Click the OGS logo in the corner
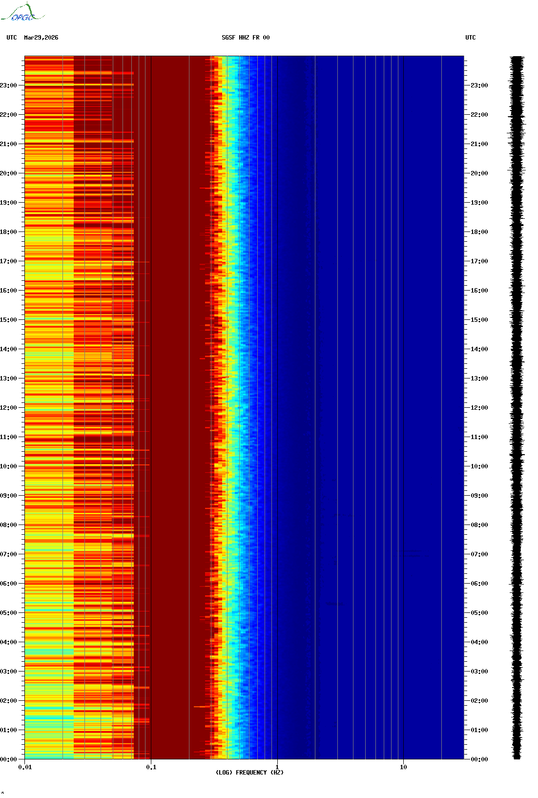The width and height of the screenshot is (538, 798). 22,12
